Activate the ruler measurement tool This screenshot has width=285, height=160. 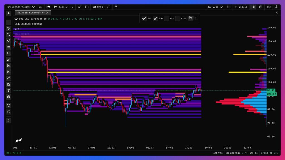click(x=9, y=78)
